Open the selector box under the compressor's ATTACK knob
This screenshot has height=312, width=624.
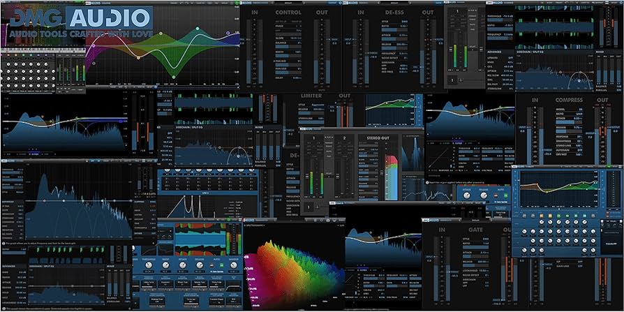[x=183, y=284]
